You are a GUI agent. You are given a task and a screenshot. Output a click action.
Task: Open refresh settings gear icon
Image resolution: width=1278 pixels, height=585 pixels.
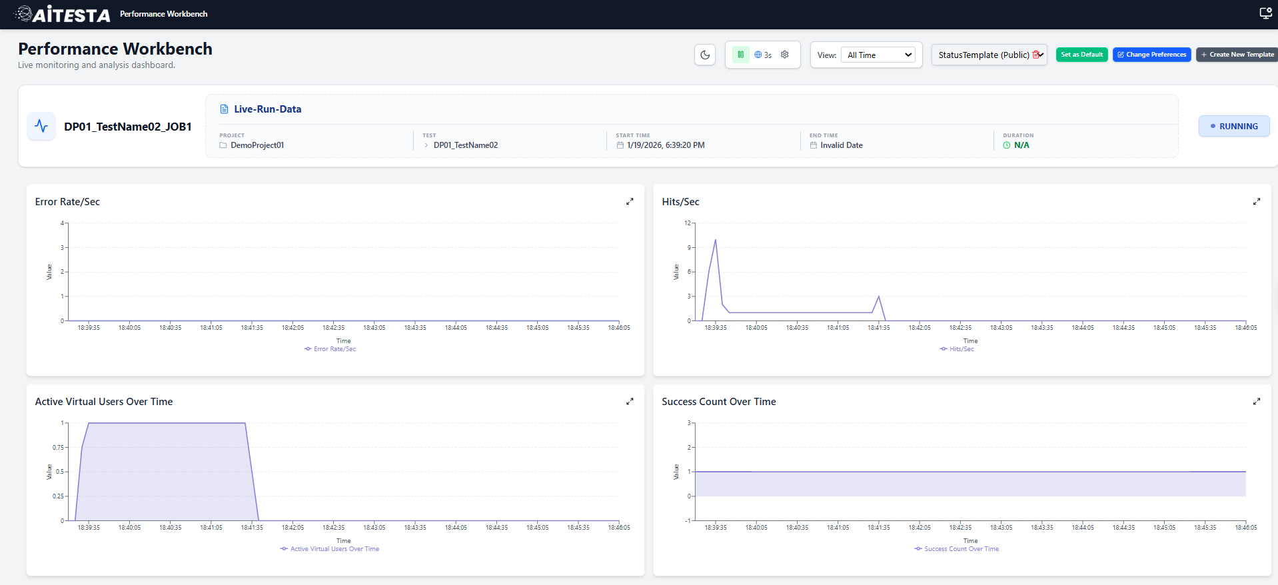785,55
